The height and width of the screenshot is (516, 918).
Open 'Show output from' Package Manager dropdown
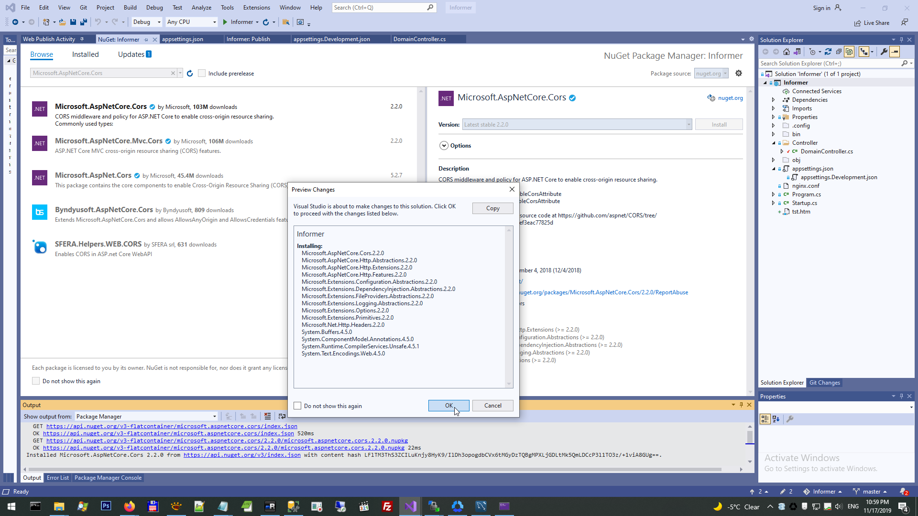pyautogui.click(x=146, y=417)
